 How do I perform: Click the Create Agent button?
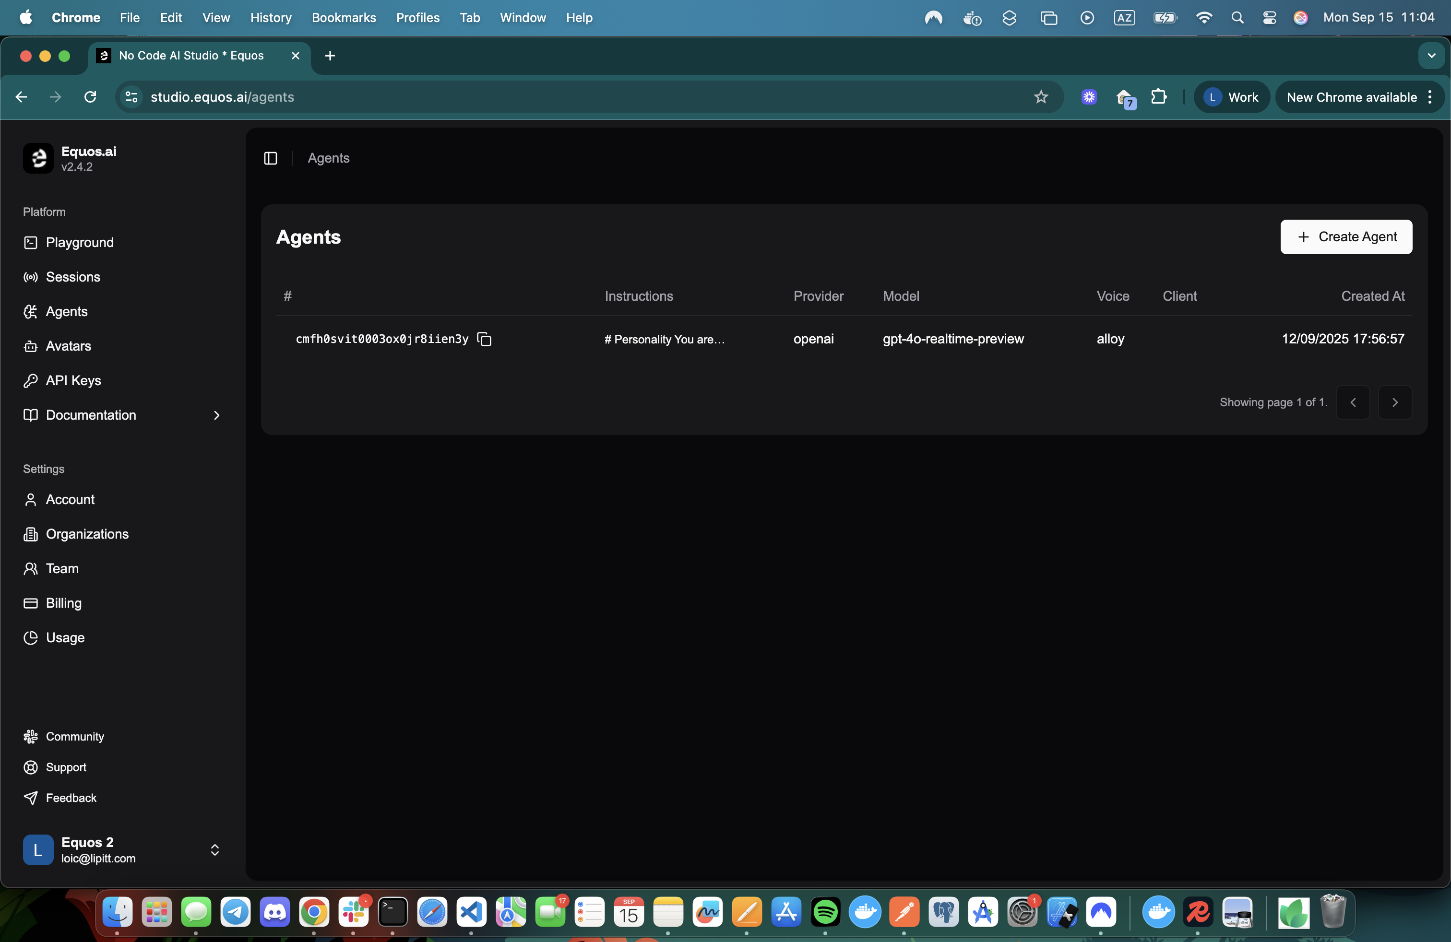(x=1345, y=237)
